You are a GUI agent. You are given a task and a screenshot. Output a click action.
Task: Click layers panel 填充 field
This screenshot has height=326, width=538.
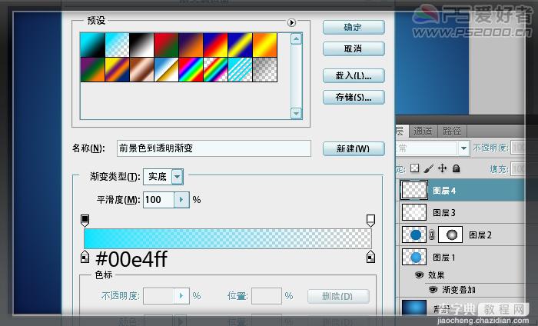coord(519,168)
